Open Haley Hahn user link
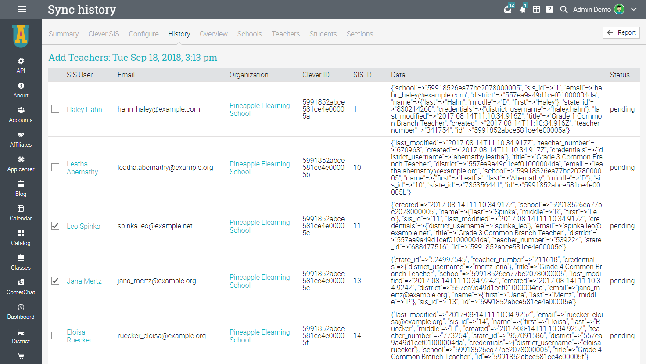The width and height of the screenshot is (646, 364). pyautogui.click(x=84, y=109)
